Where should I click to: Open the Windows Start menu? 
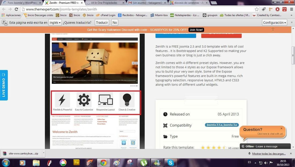(x=5, y=163)
